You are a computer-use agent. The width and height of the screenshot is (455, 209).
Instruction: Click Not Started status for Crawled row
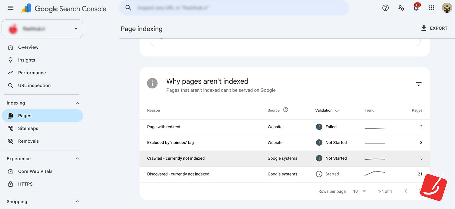tap(336, 158)
